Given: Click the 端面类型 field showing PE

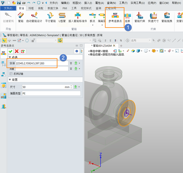Looking at the screenshot, I should tap(51, 93).
